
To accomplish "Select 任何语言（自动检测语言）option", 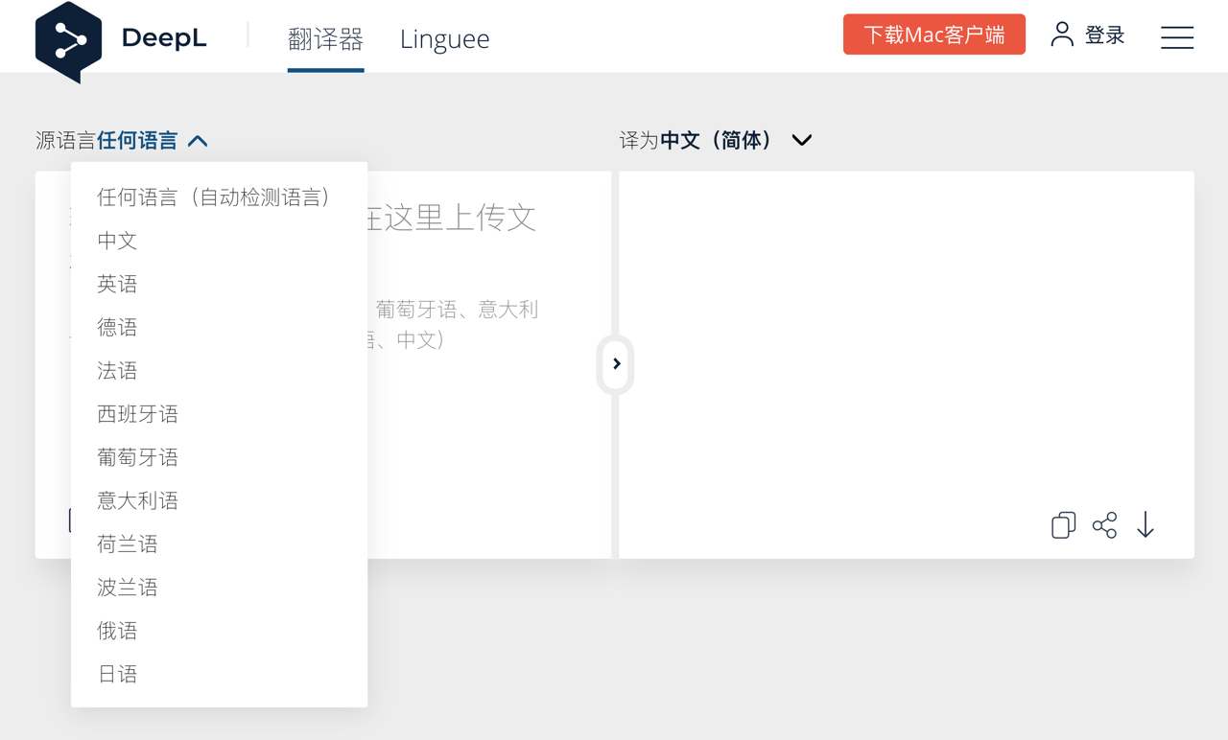I will tap(219, 197).
